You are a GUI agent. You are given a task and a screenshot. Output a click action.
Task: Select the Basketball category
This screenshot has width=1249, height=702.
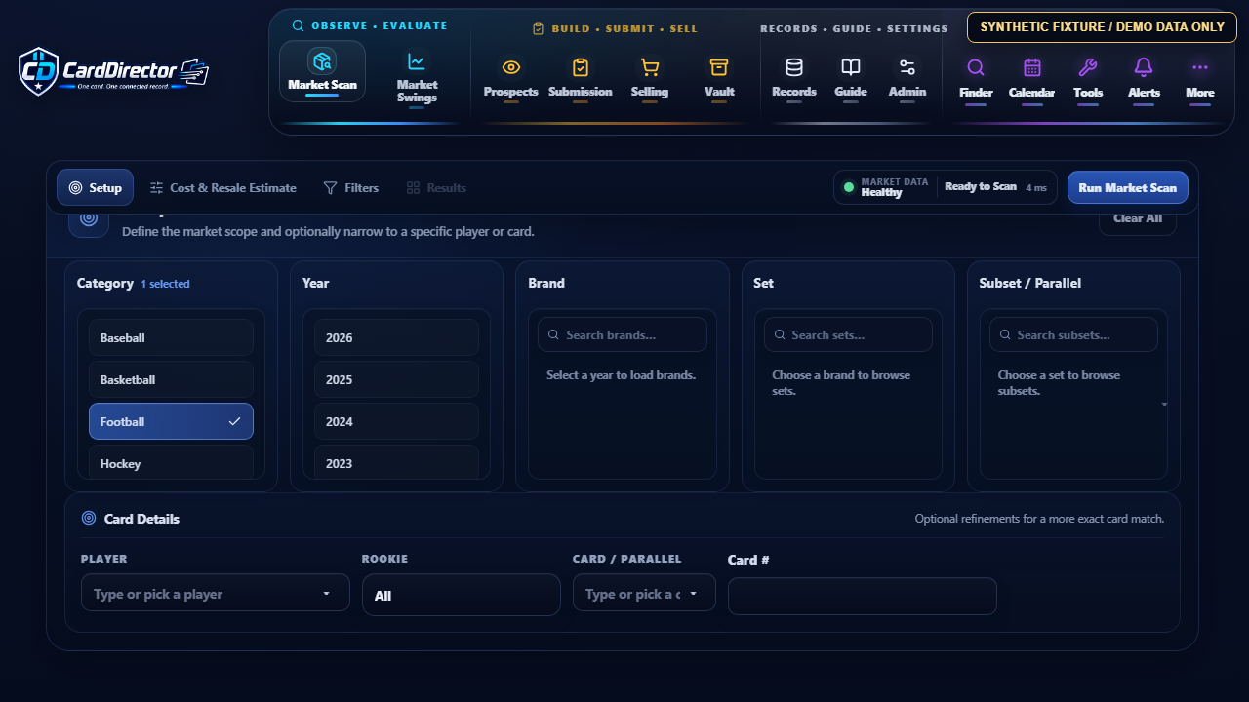[x=171, y=379]
